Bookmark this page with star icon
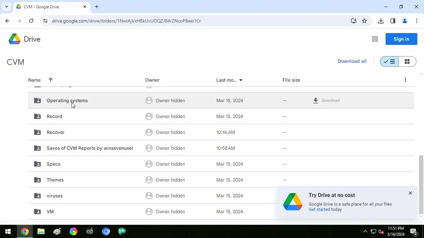This screenshot has width=424, height=238. click(364, 21)
